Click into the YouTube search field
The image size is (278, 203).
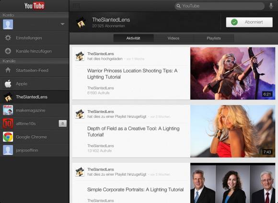pos(220,6)
